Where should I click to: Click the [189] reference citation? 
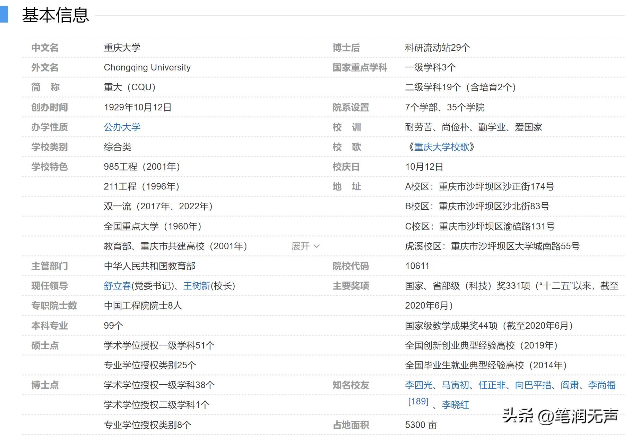418,401
